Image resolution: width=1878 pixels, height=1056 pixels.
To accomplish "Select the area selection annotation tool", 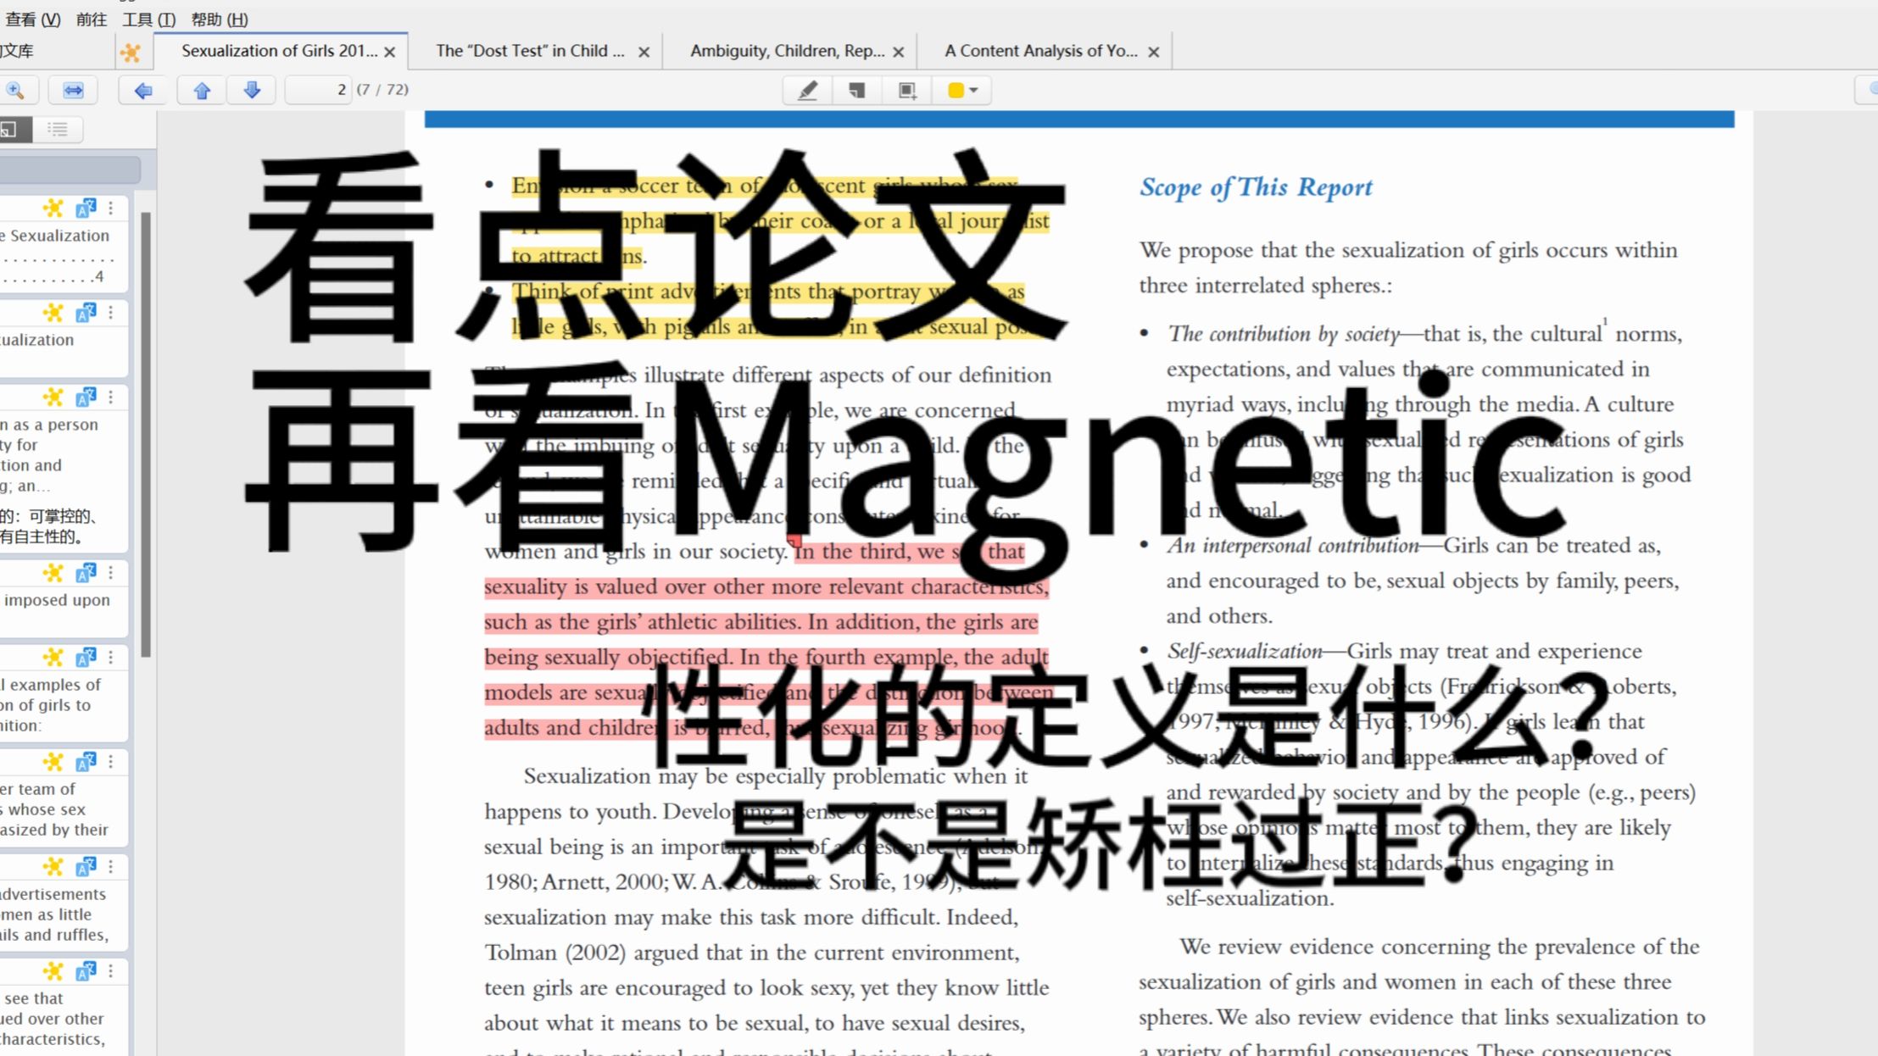I will pos(907,90).
